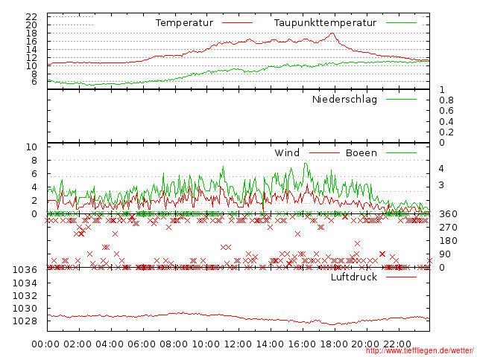Click the Luftdruck legend label
This screenshot has height=357, width=477.
point(354,277)
